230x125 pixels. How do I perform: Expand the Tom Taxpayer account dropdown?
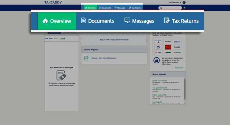[175, 2]
